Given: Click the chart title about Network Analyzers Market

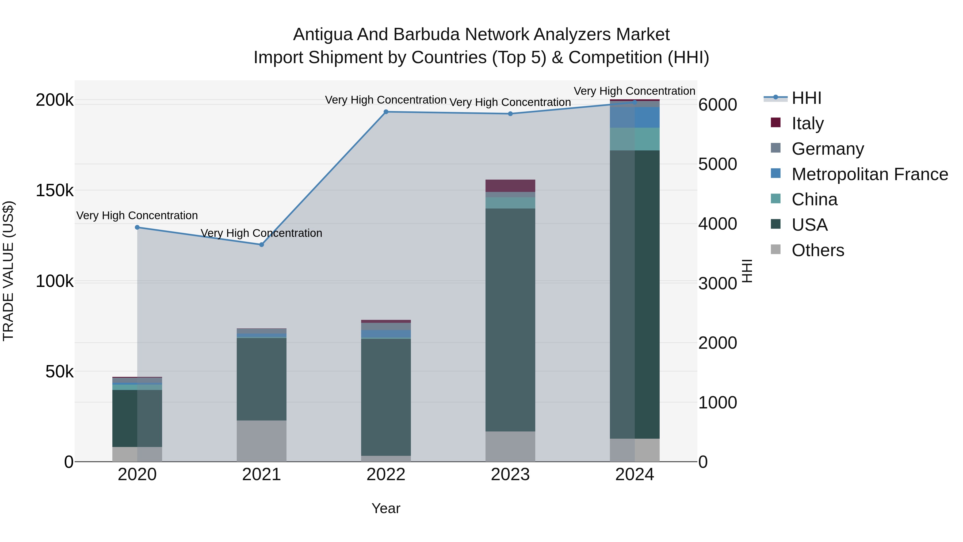Looking at the screenshot, I should pos(481,46).
